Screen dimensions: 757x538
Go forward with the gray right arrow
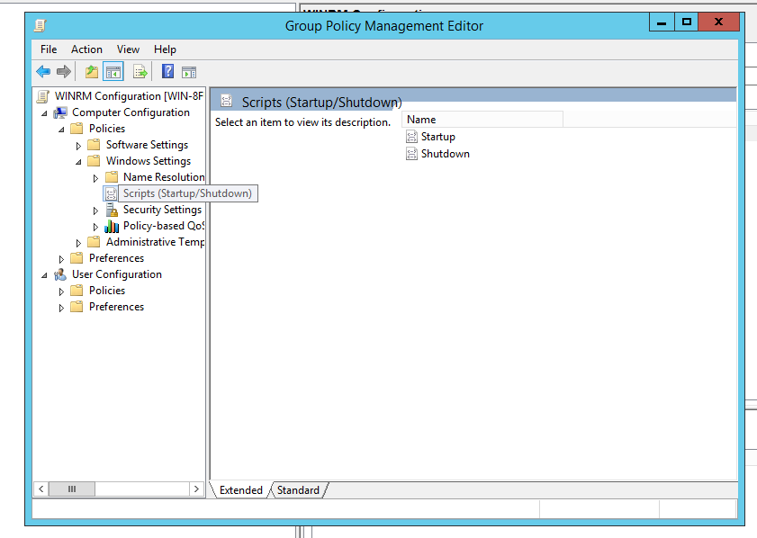tap(64, 72)
